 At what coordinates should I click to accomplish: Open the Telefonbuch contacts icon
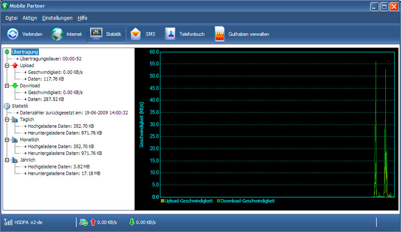point(170,34)
